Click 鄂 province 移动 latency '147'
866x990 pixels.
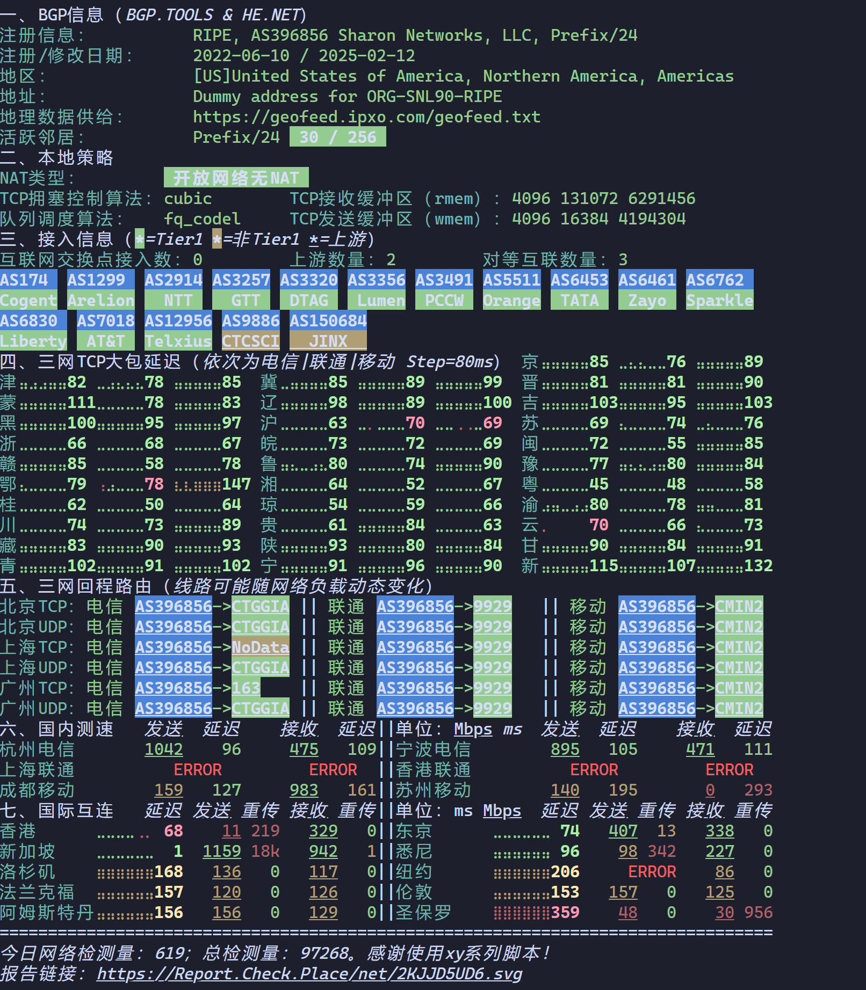pyautogui.click(x=236, y=484)
